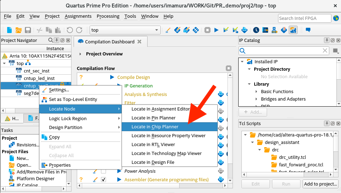This screenshot has height=193, width=341.
Task: Open the Processing menu
Action: (108, 16)
